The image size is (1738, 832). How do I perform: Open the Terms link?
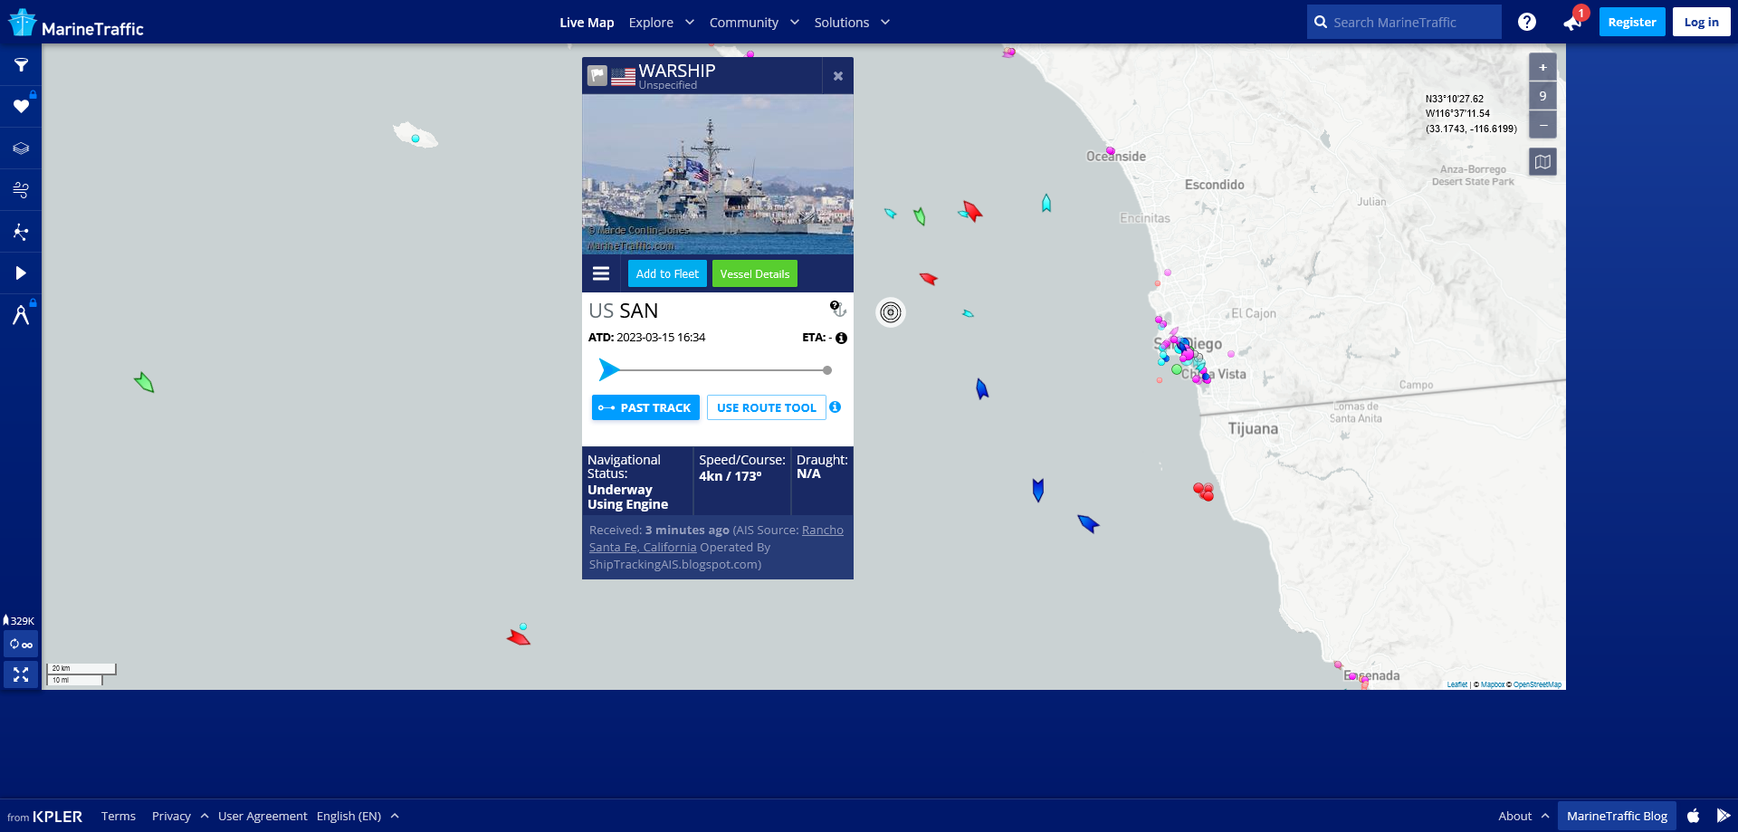[119, 816]
